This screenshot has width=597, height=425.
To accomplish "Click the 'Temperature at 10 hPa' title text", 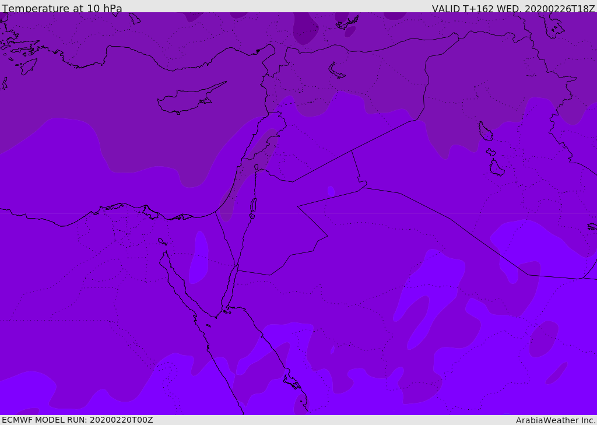I will click(62, 8).
